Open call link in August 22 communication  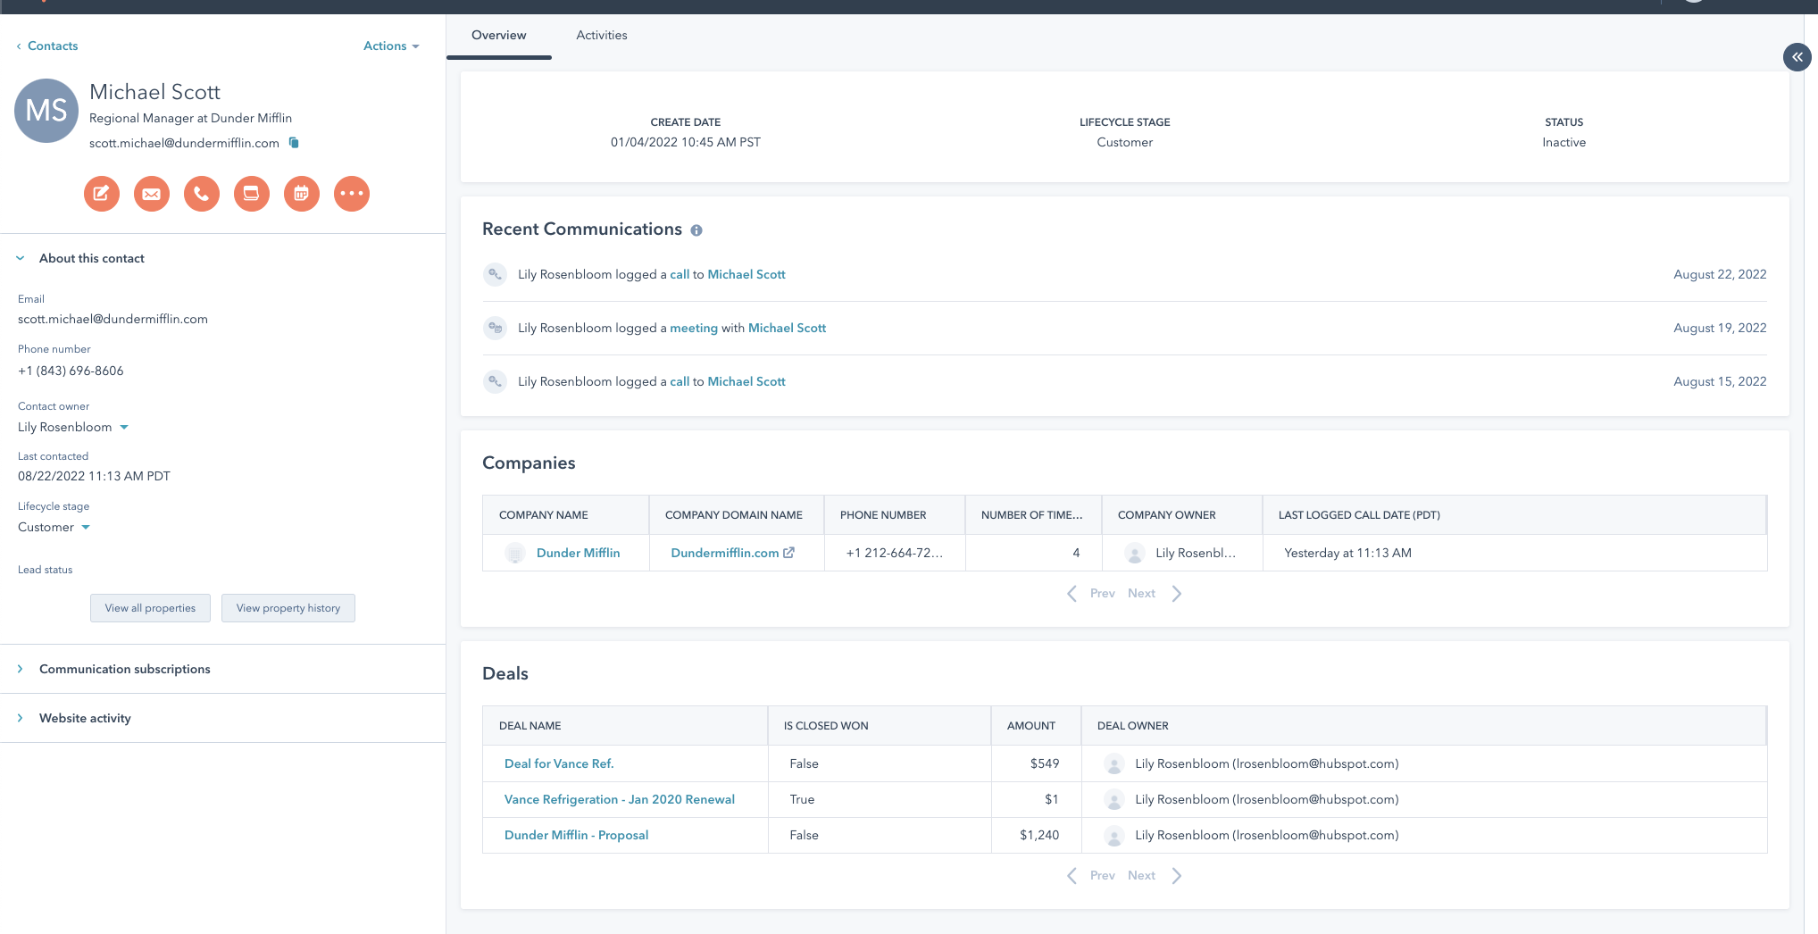[680, 274]
